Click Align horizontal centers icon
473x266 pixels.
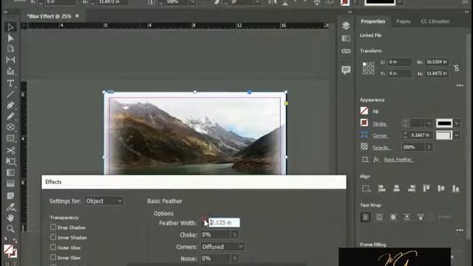(x=396, y=188)
